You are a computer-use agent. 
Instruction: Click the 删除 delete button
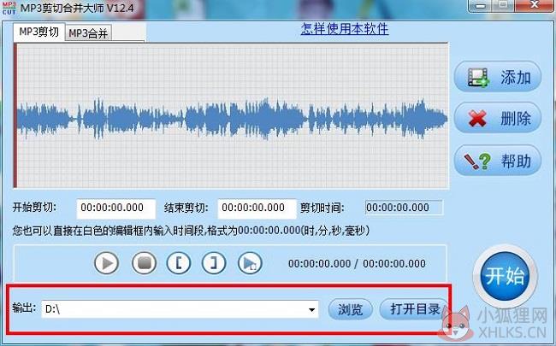(x=498, y=118)
